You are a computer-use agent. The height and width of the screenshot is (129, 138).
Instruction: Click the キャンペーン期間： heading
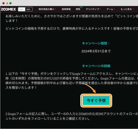[x=96, y=43]
